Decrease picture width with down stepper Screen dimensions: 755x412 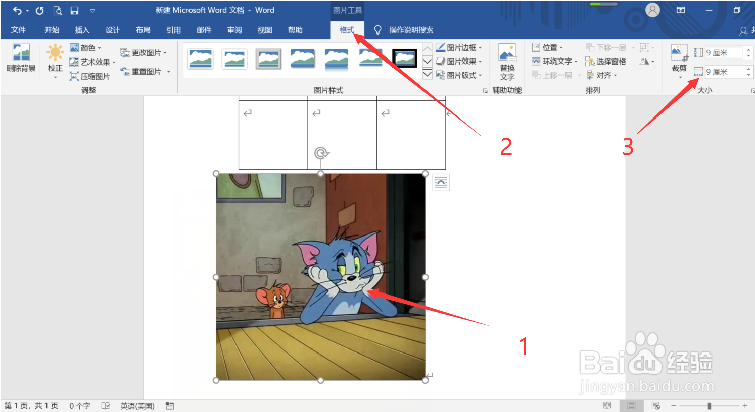[748, 75]
